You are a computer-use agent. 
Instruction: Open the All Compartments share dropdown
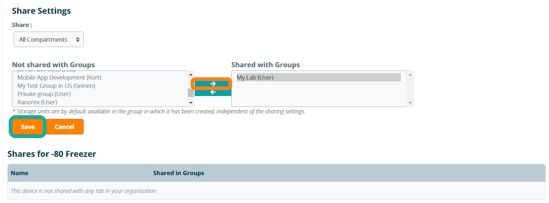click(48, 40)
